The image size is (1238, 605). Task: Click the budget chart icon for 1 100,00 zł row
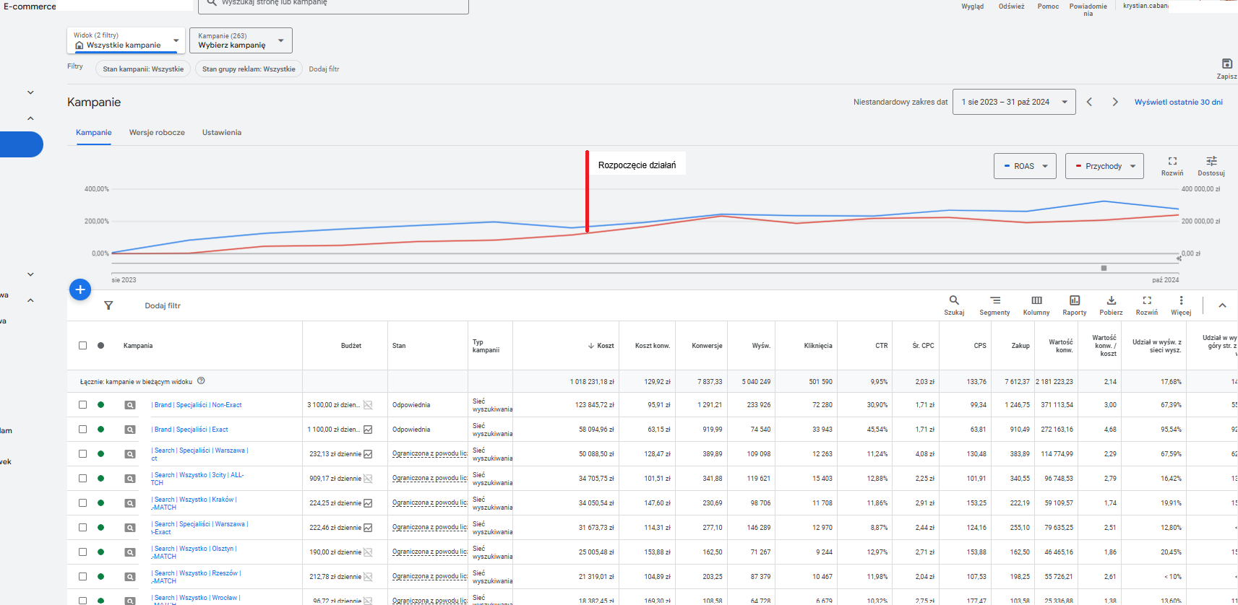(368, 430)
